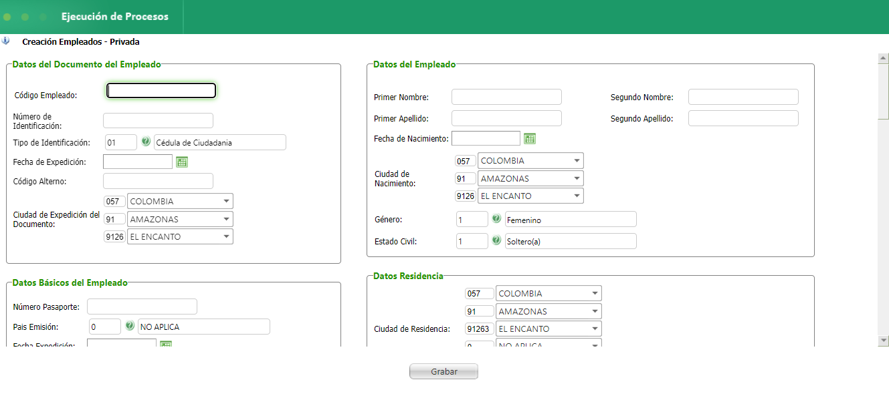Open the Fecha de Nacimiento calendar picker
Viewport: 889px width, 406px height.
(x=530, y=138)
